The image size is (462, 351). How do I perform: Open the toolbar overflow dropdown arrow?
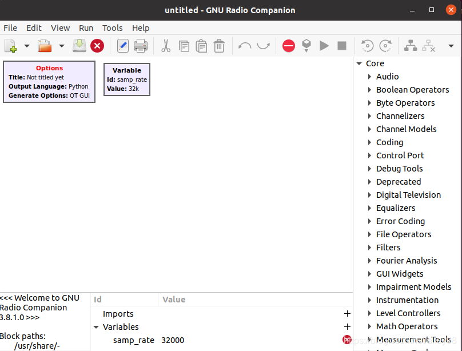(451, 46)
